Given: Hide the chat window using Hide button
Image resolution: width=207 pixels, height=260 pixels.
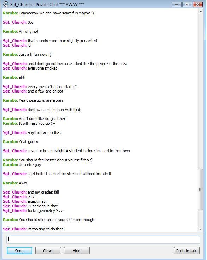Looking at the screenshot, I should pyautogui.click(x=77, y=251).
